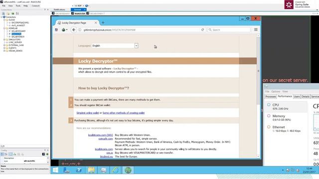Open the File menu in mRemoteNG
Viewport: 319px width, 179px height.
pyautogui.click(x=3, y=5)
